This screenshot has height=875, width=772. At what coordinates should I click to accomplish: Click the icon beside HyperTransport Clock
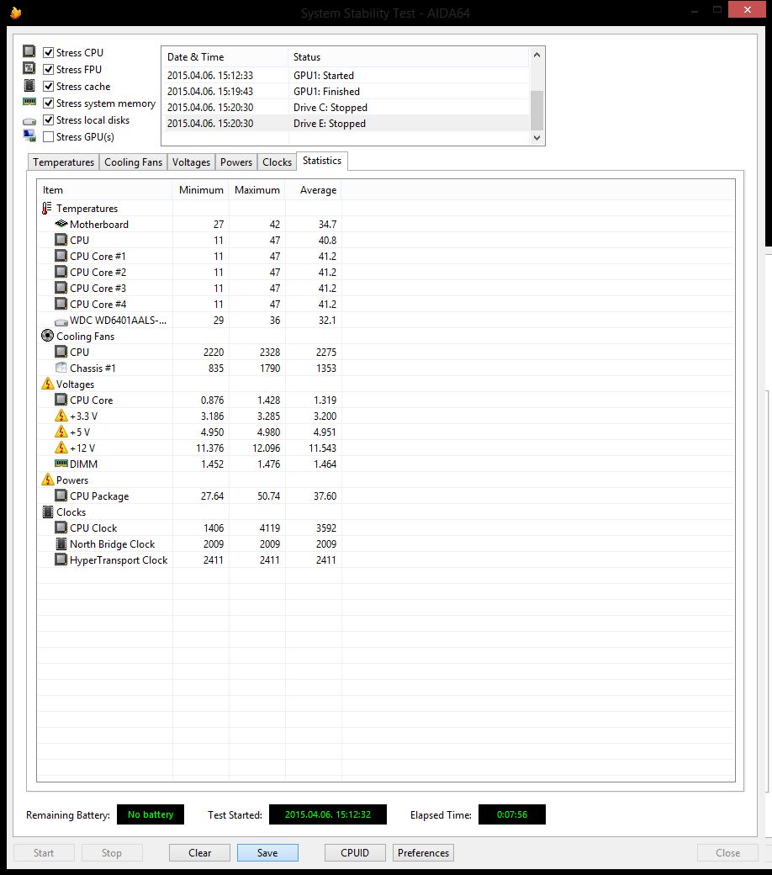[61, 559]
